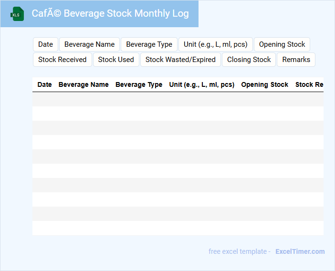Select the Remarks tag
The height and width of the screenshot is (271, 335).
[296, 60]
